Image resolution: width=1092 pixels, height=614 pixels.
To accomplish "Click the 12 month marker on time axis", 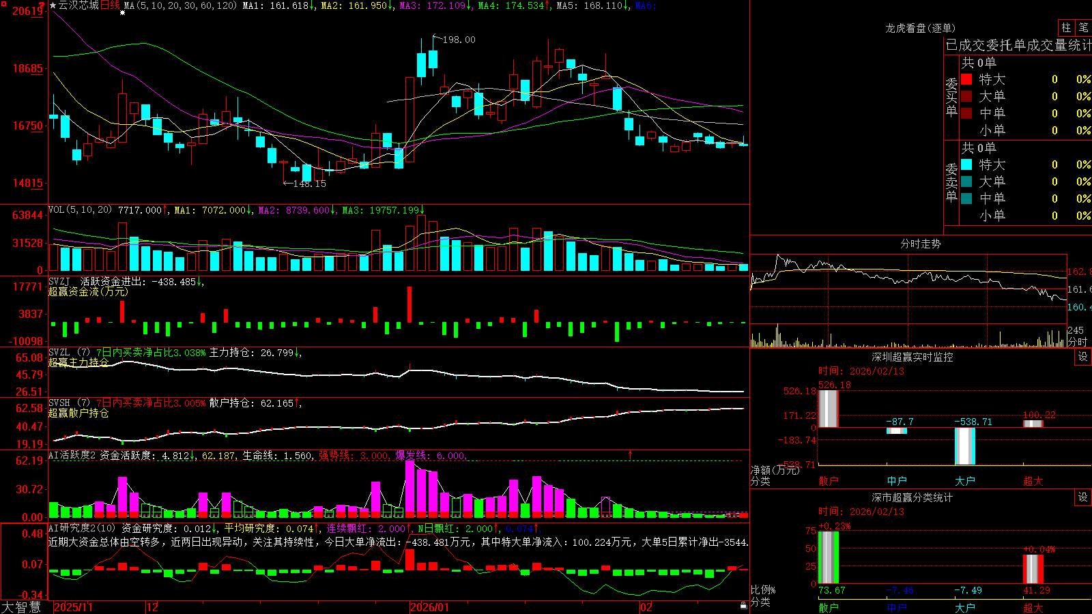I will click(x=153, y=607).
